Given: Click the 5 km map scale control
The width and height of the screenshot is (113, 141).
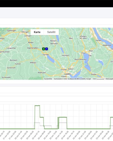Looking at the screenshot, I should coord(98,79).
